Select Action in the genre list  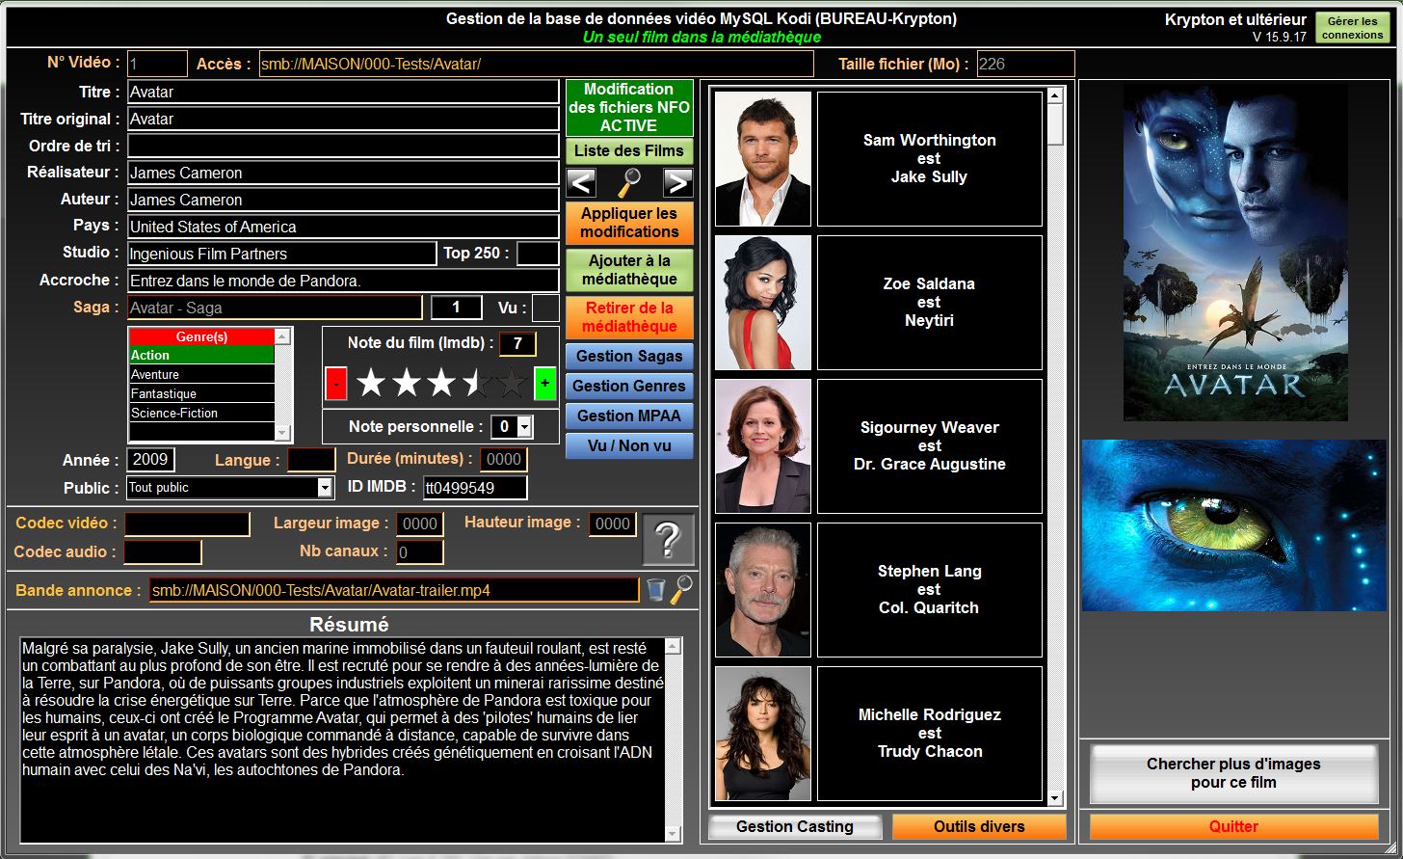coord(201,355)
